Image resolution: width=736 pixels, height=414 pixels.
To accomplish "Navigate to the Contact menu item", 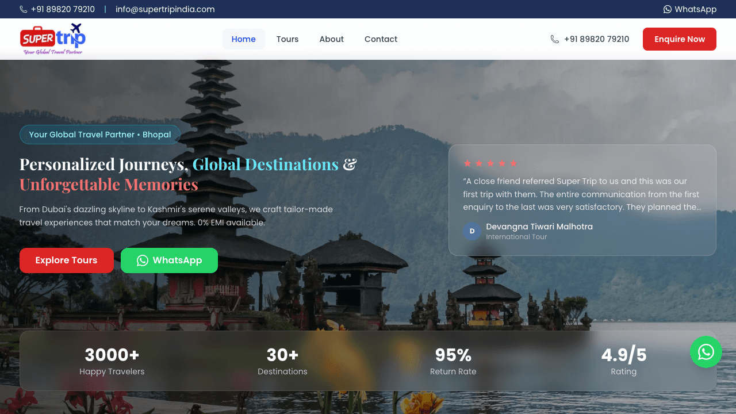I will [381, 39].
